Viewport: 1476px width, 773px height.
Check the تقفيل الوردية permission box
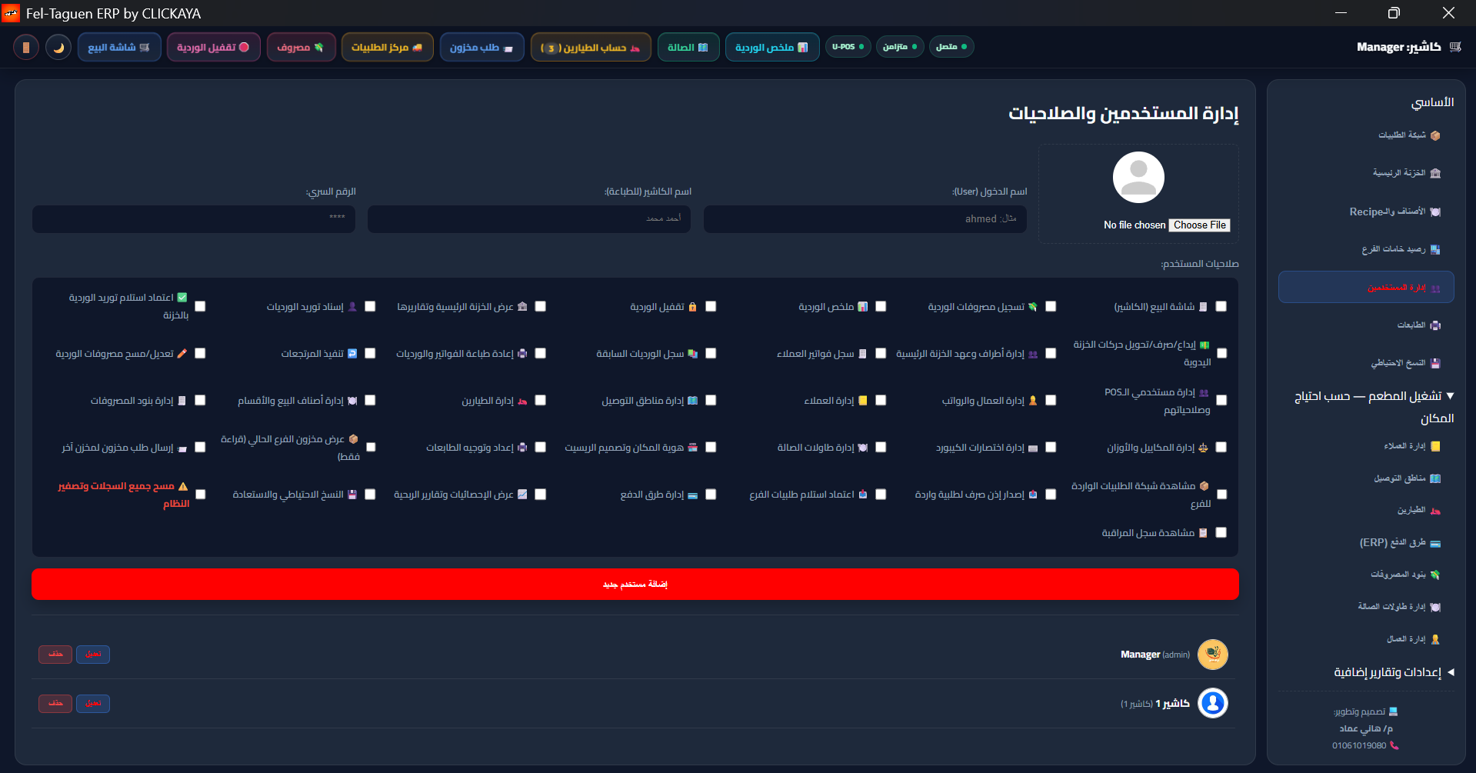point(711,306)
